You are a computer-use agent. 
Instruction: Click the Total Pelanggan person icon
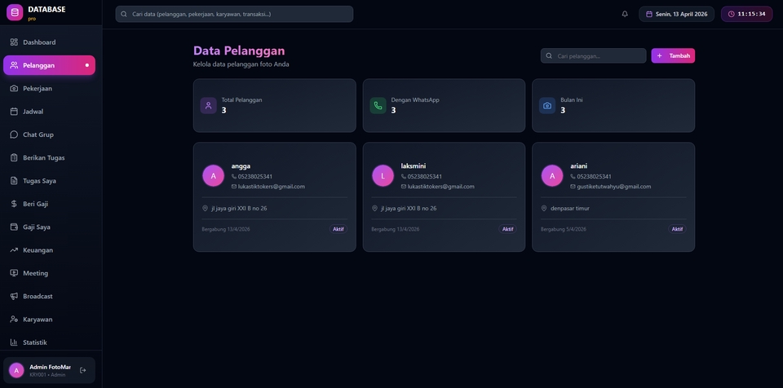(x=208, y=105)
